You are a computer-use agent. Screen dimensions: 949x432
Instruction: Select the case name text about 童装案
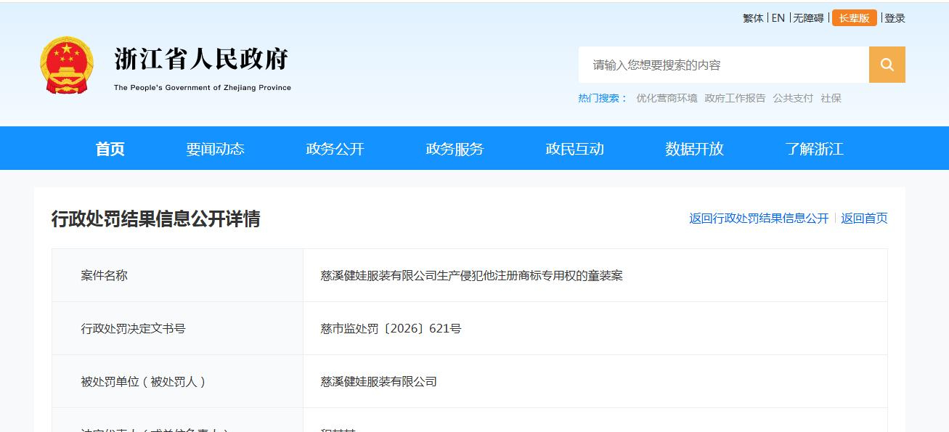tap(472, 276)
